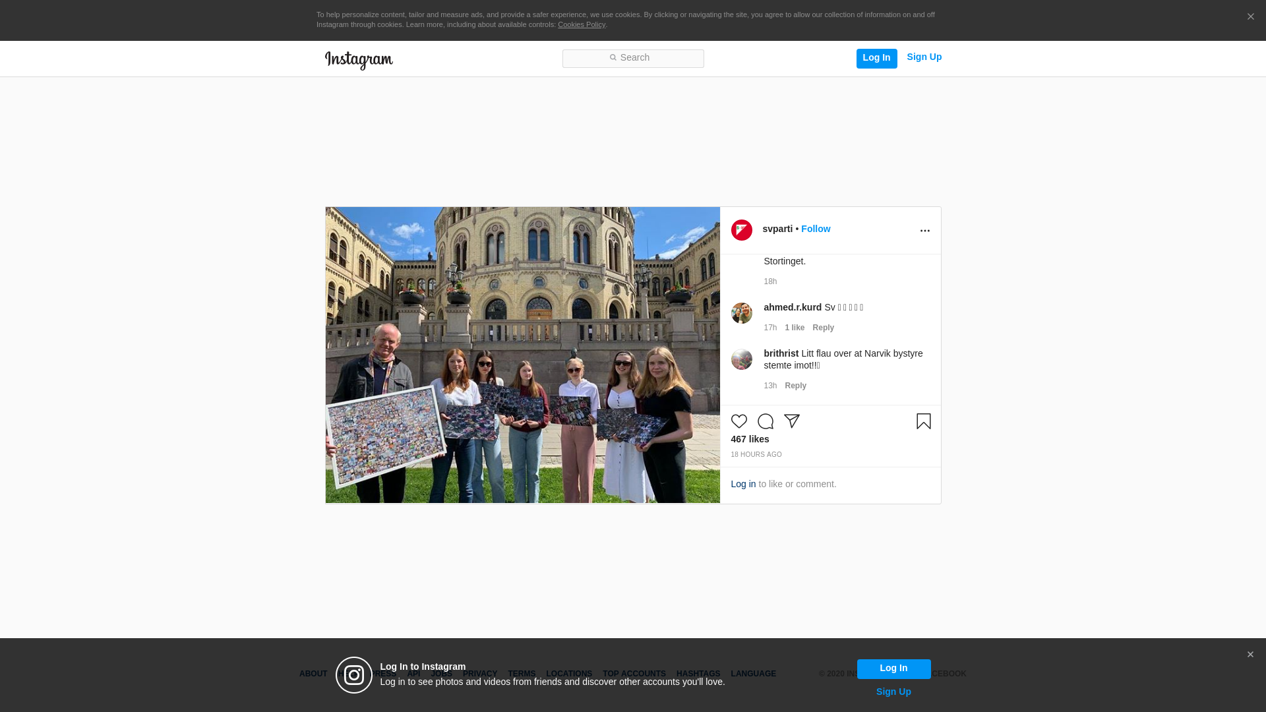The image size is (1266, 712).
Task: Click the 13h comment timestamp
Action: [x=770, y=386]
